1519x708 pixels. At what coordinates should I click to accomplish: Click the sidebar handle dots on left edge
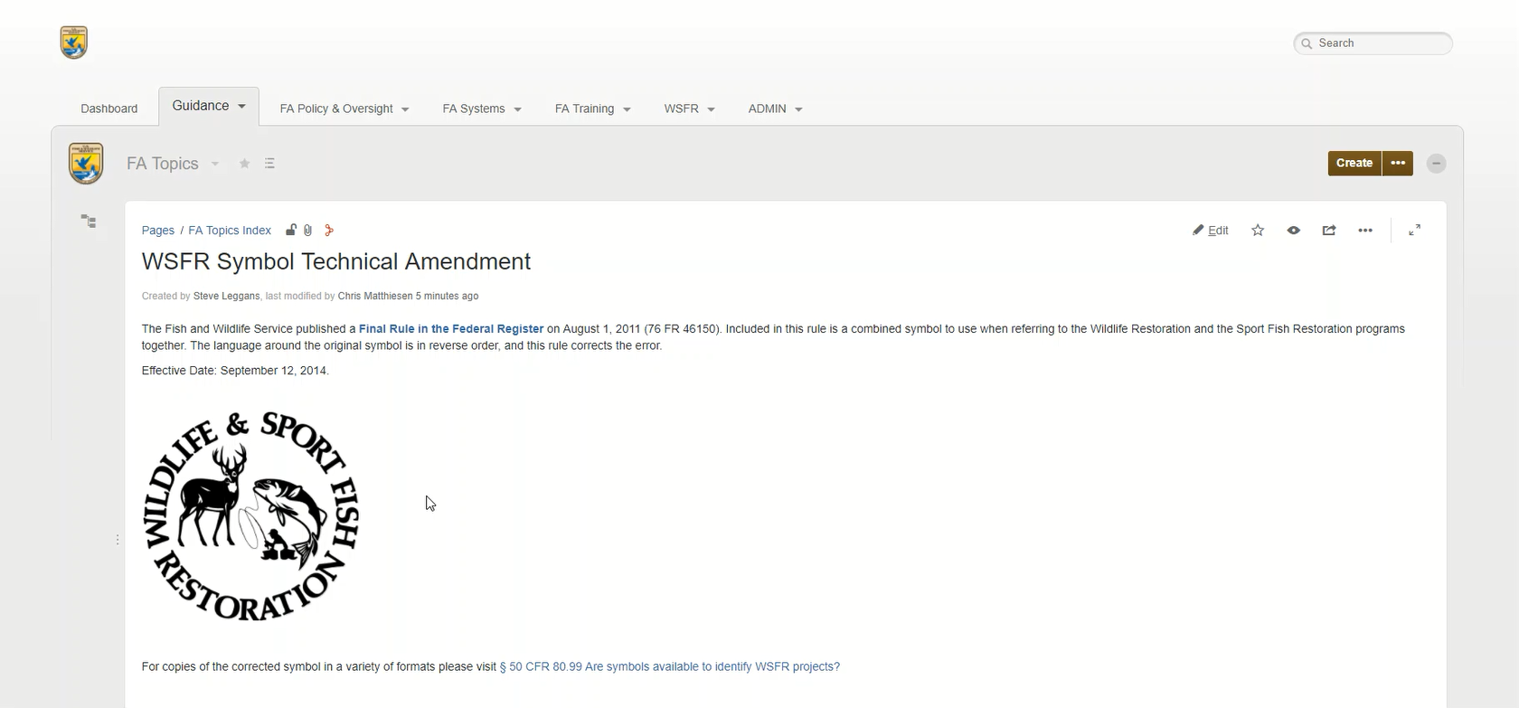118,540
